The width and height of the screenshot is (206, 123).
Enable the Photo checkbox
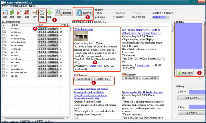pos(96,13)
